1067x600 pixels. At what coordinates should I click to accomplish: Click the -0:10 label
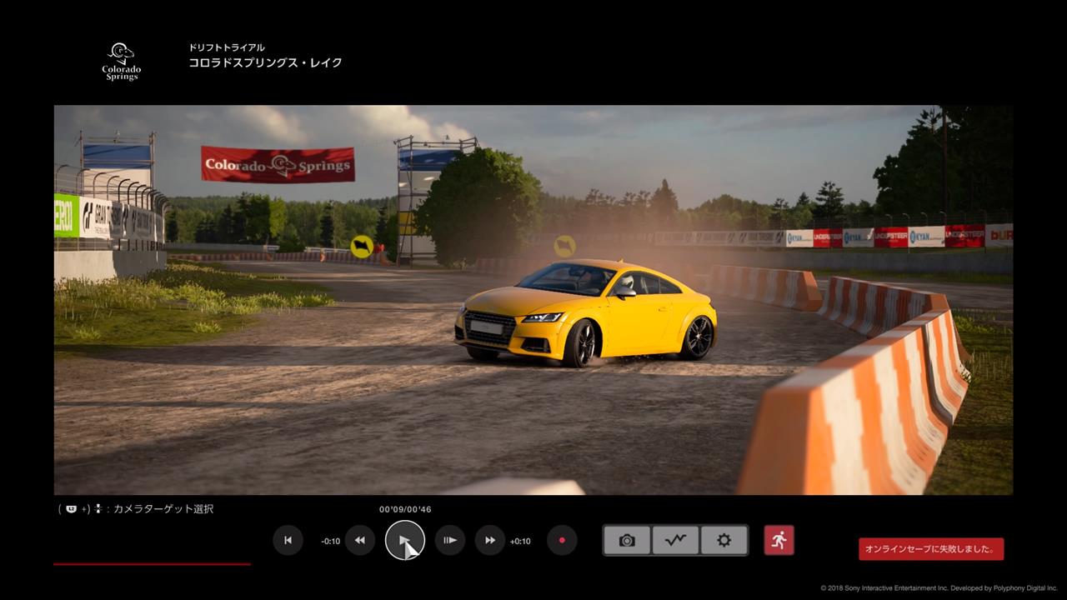[x=330, y=541]
